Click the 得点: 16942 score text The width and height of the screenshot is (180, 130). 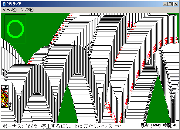[x=151, y=125]
